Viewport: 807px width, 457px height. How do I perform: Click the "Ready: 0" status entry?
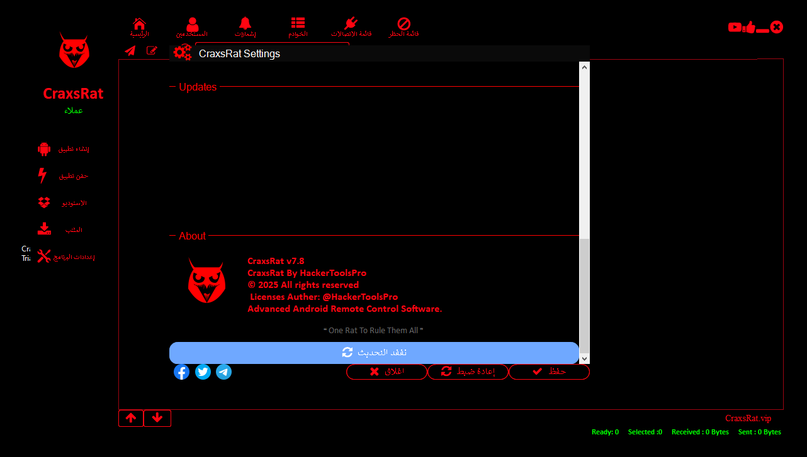pos(605,432)
